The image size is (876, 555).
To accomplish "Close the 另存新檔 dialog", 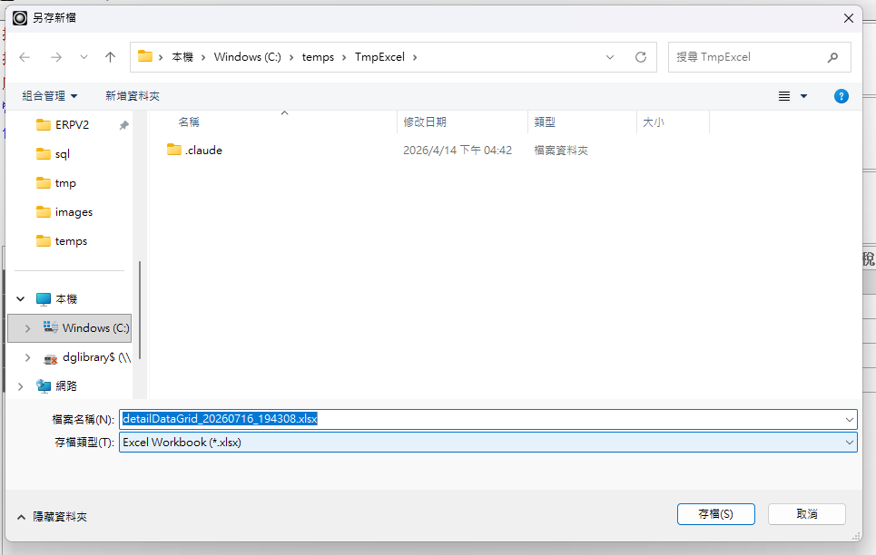I will (x=849, y=18).
